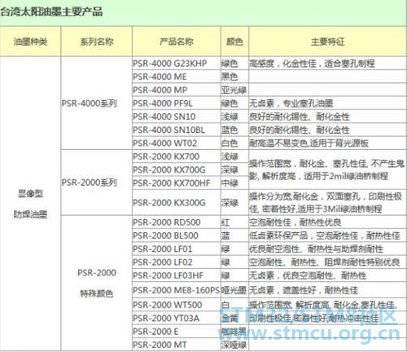Click the PSR-4000 PF9L product cell
This screenshot has width=407, height=352.
(177, 103)
